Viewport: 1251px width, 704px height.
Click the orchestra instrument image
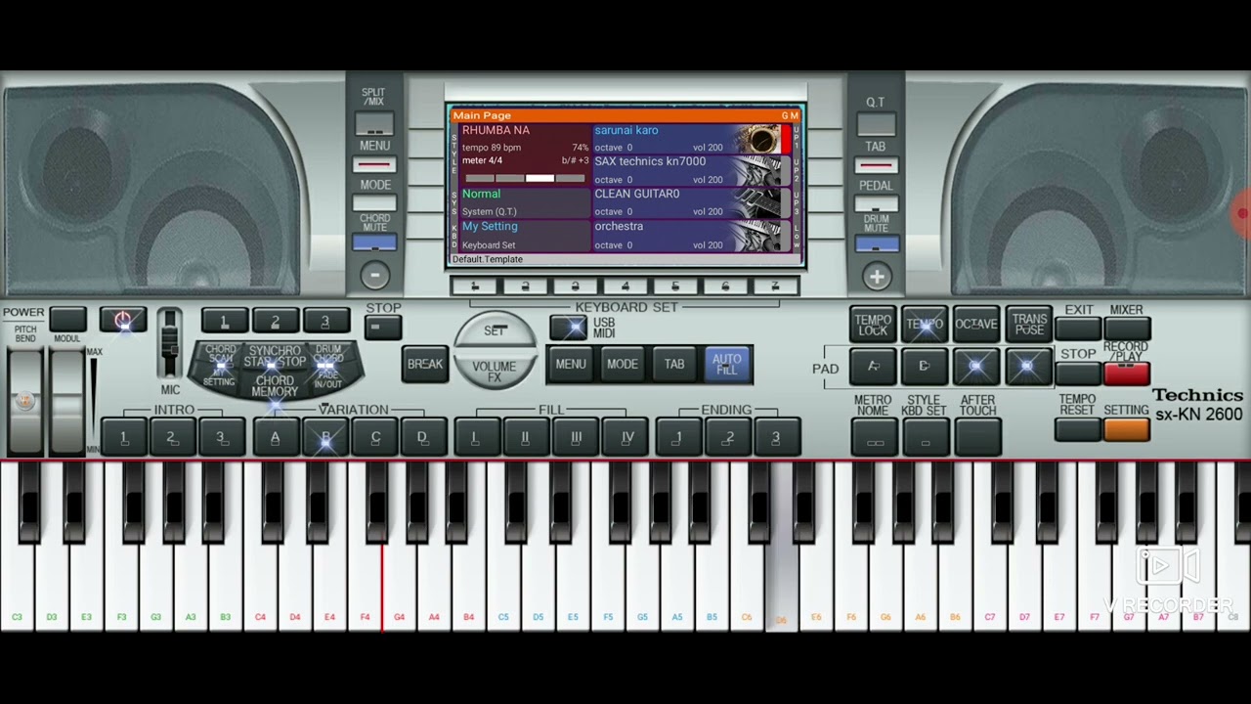coord(760,236)
